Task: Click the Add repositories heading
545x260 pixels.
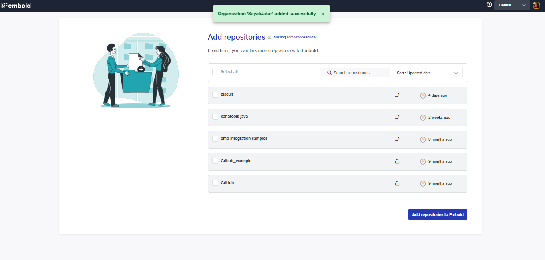Action: [236, 37]
